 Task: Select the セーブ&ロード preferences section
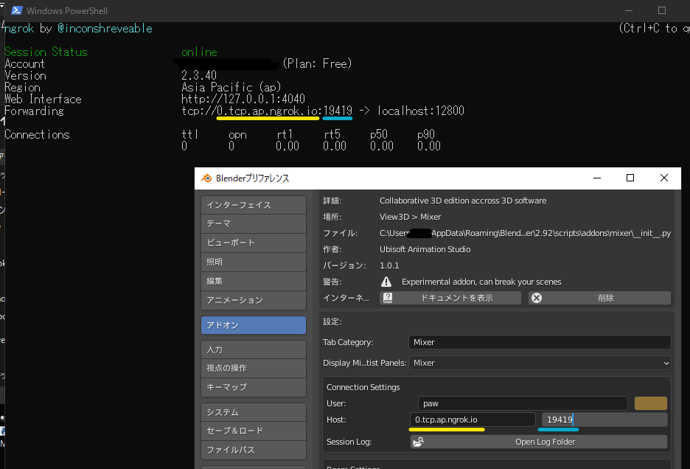coord(254,431)
